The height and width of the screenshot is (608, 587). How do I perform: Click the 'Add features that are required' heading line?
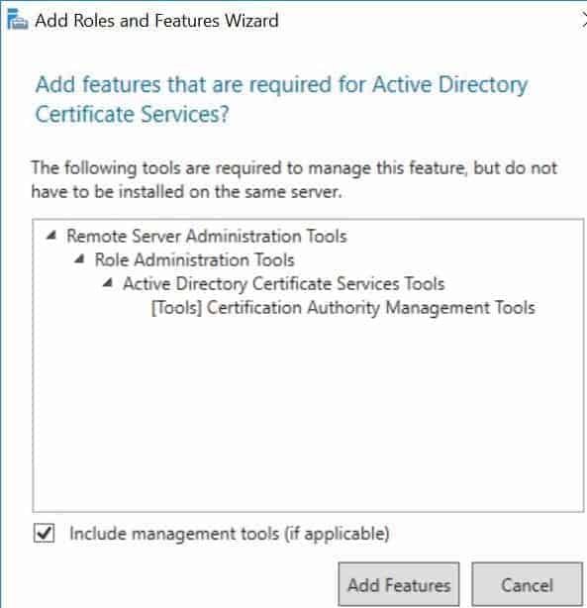tap(281, 84)
